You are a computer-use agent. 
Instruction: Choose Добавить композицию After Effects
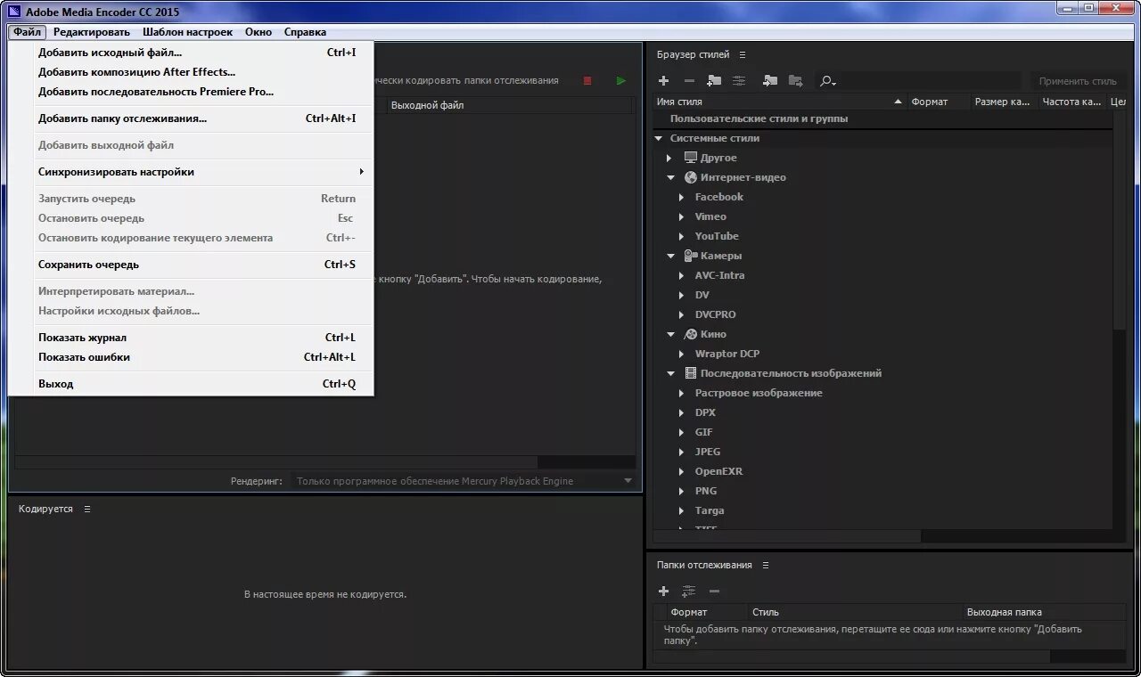click(191, 72)
